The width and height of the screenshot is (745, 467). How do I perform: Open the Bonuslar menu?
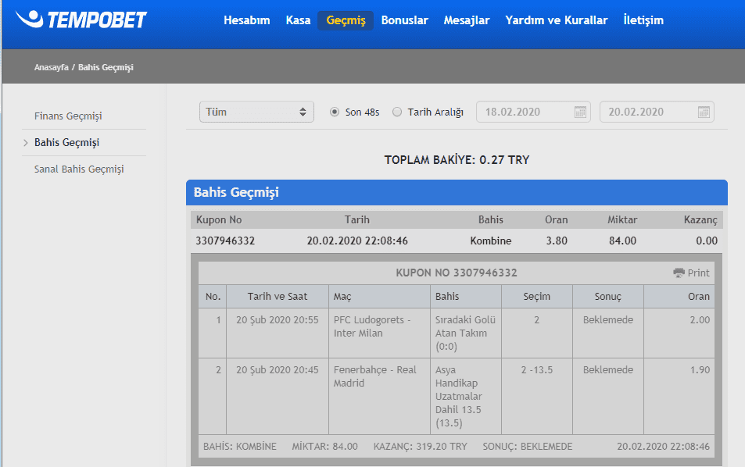(404, 20)
